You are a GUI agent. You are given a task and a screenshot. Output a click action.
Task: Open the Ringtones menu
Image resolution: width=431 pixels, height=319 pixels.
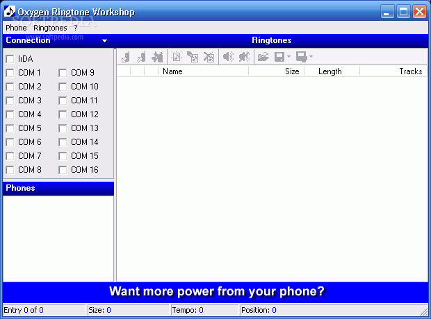pos(50,28)
